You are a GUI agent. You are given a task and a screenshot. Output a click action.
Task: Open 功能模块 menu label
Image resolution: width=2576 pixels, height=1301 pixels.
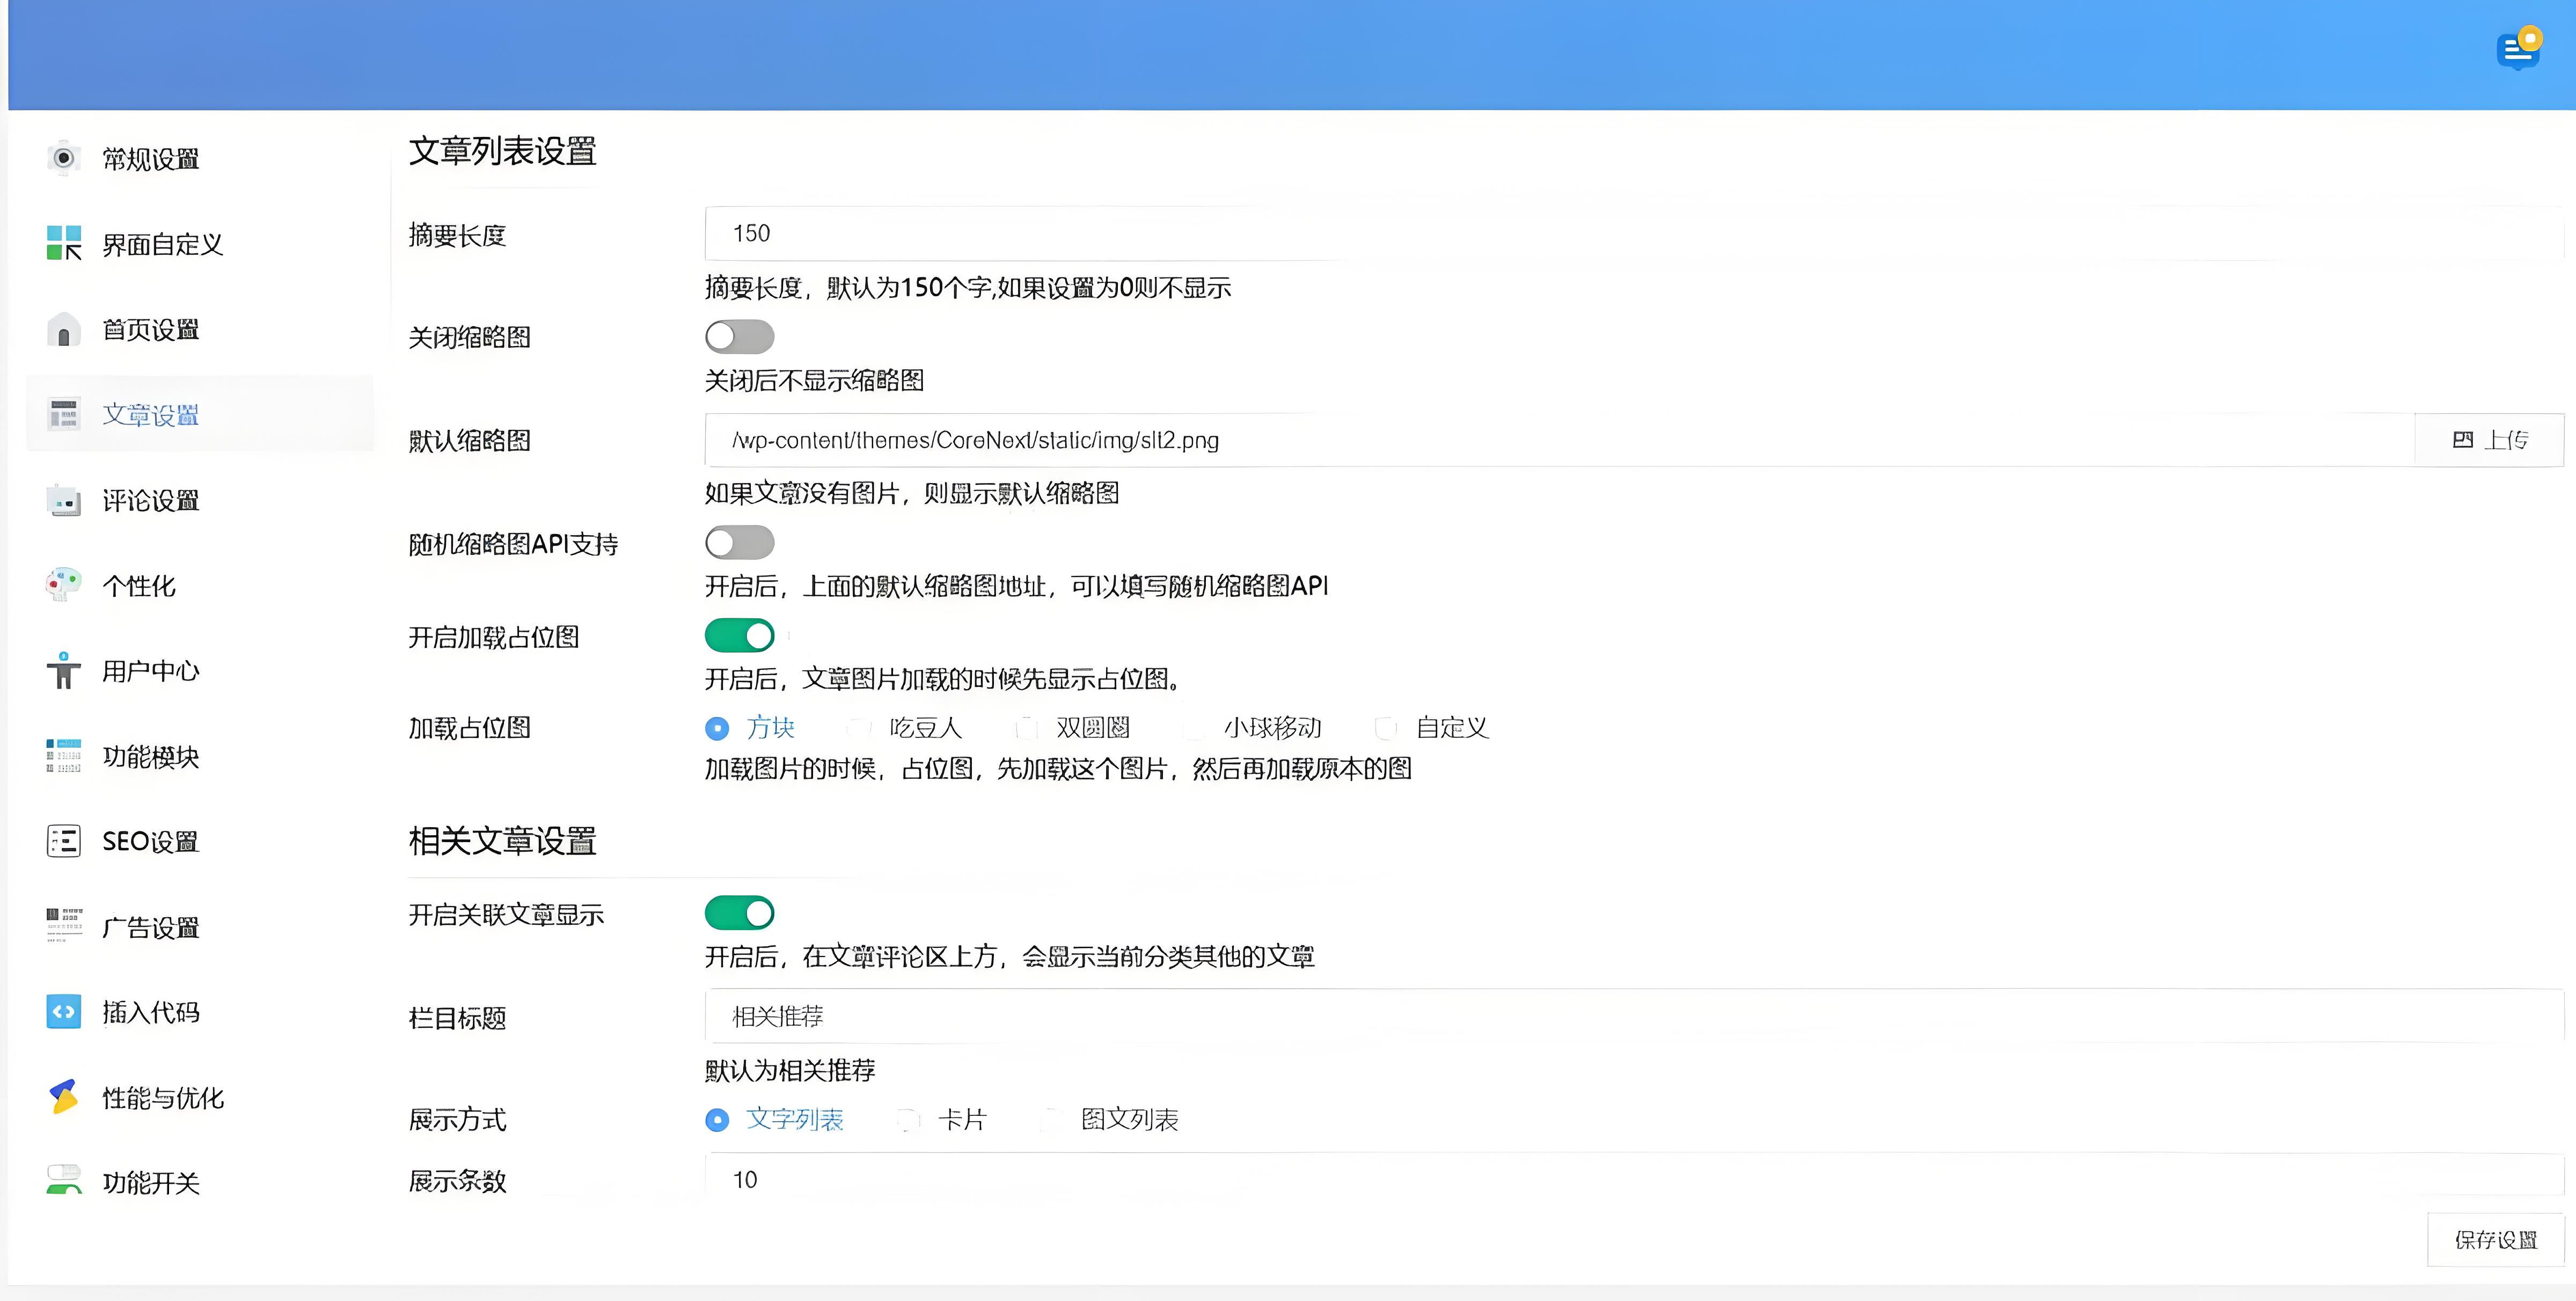pyautogui.click(x=151, y=757)
